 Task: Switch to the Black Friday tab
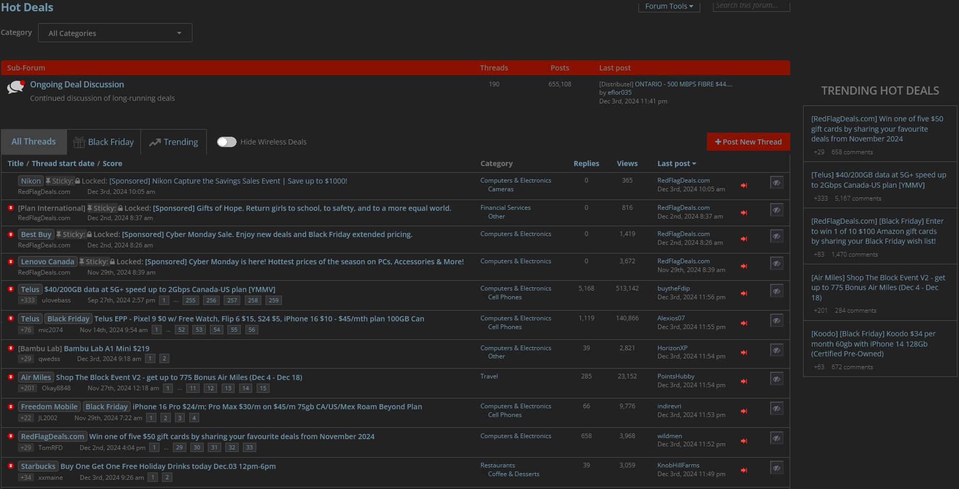(x=103, y=142)
